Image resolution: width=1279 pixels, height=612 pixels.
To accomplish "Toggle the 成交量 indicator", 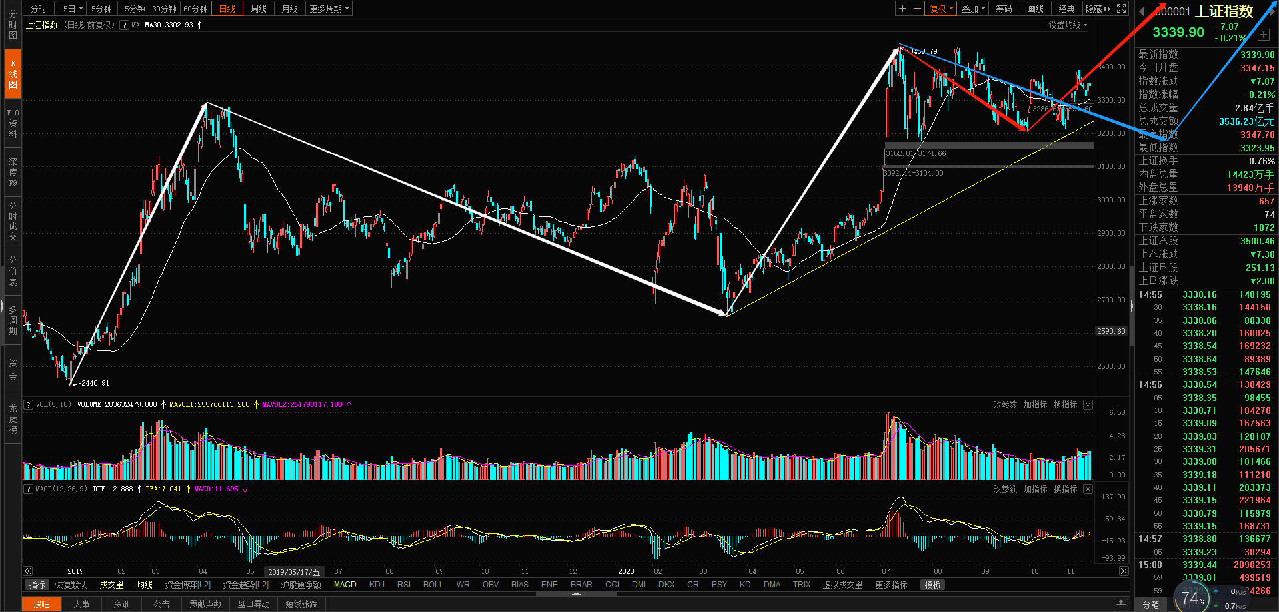I will click(111, 585).
